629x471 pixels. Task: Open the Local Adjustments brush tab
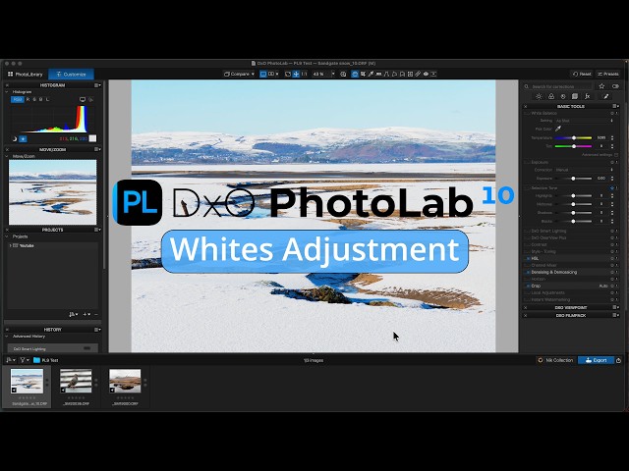605,96
